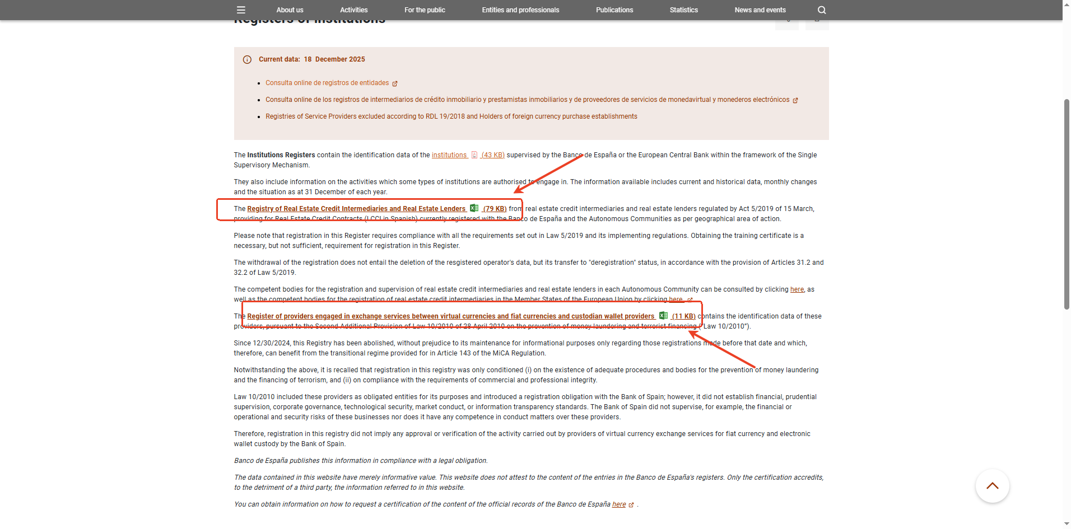Open the hamburger main menu
This screenshot has width=1071, height=529.
click(241, 10)
